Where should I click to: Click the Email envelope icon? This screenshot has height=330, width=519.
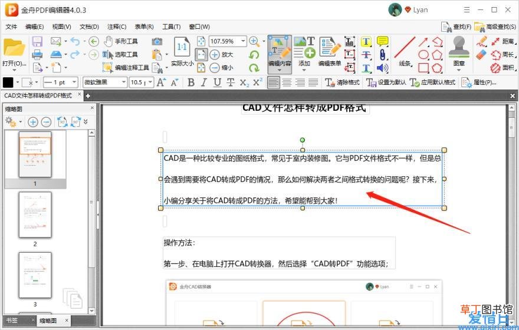[x=56, y=41]
